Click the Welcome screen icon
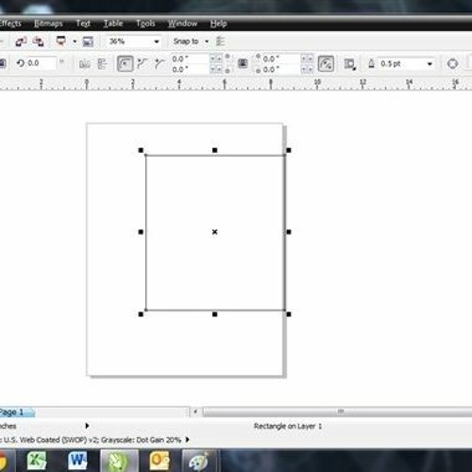472x472 pixels. pyautogui.click(x=88, y=42)
